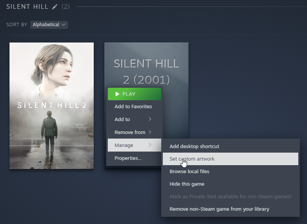Open the Manage submenu
Viewport: 307px width, 224px height.
tap(134, 145)
